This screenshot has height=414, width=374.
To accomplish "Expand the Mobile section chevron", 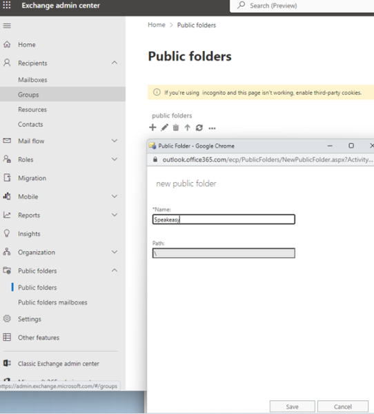I will point(115,196).
